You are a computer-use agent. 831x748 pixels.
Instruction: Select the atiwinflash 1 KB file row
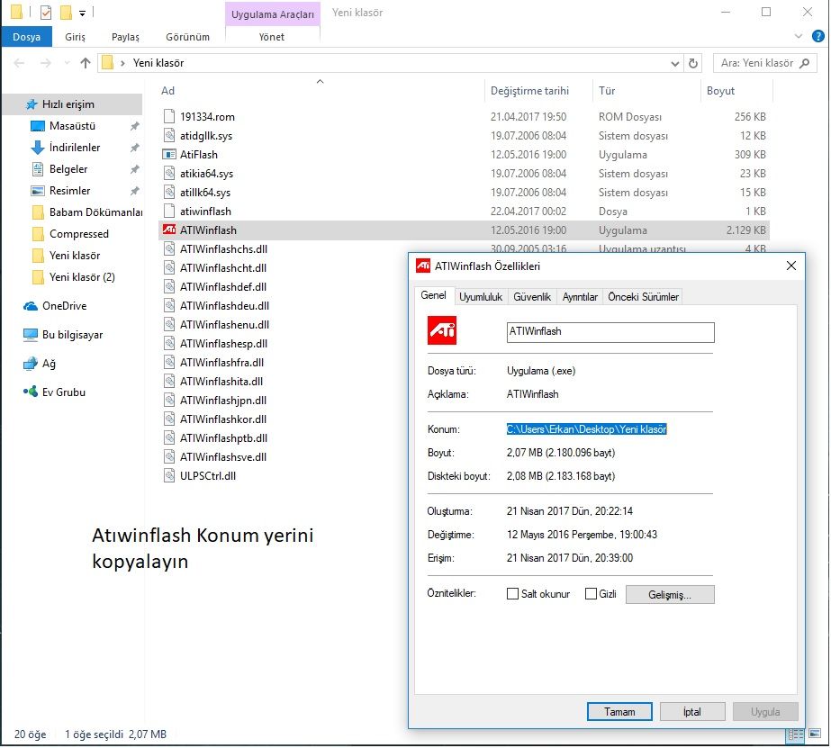(464, 212)
